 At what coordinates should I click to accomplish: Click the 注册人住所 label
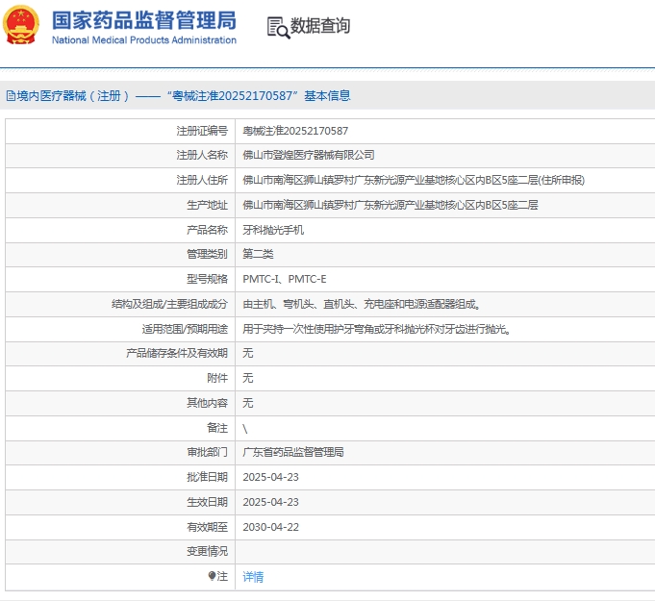(x=202, y=180)
